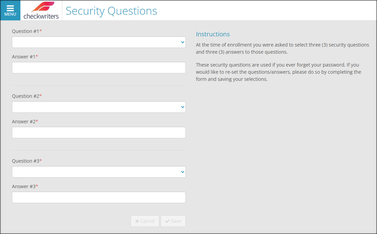Open the Question #1 select box
377x234 pixels.
point(99,42)
